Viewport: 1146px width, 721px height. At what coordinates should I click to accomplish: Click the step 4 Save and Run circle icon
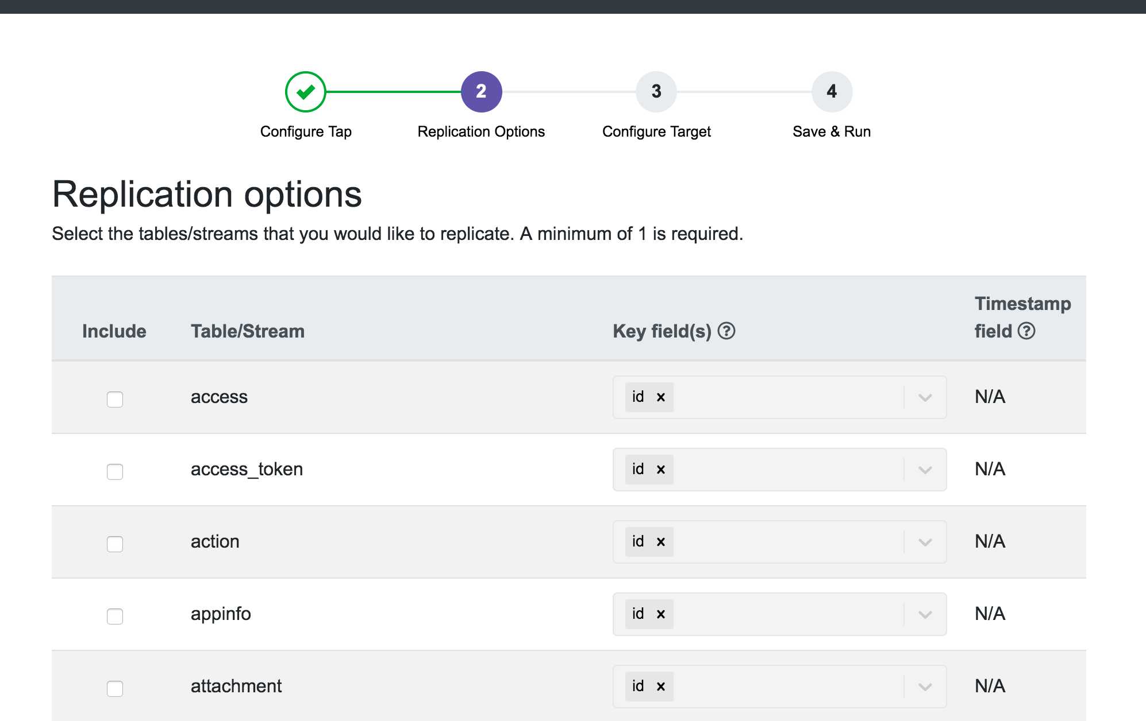(832, 91)
